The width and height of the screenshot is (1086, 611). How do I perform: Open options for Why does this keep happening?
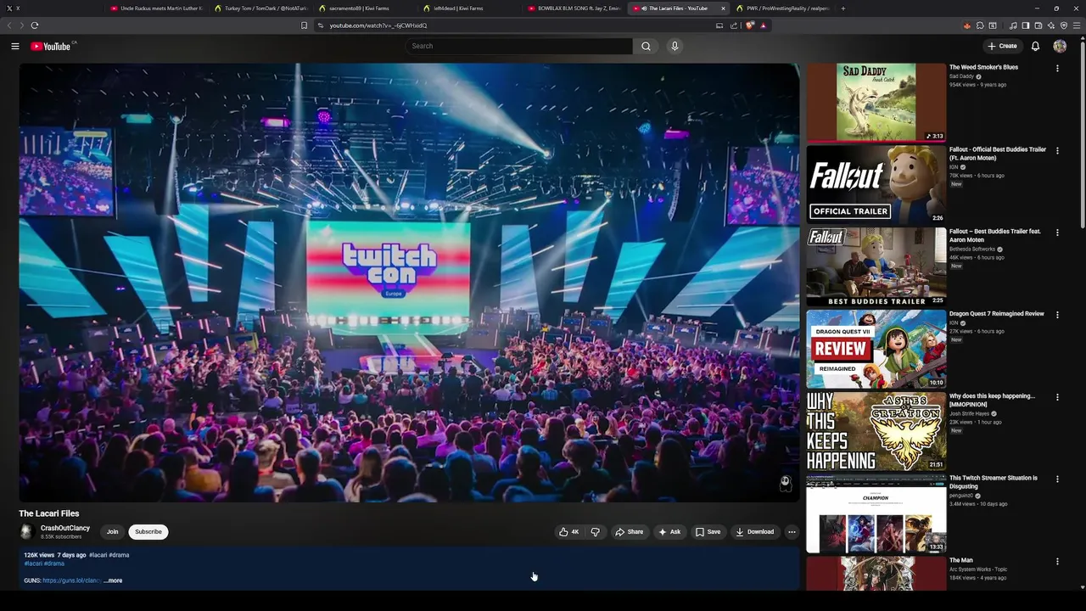click(1057, 397)
